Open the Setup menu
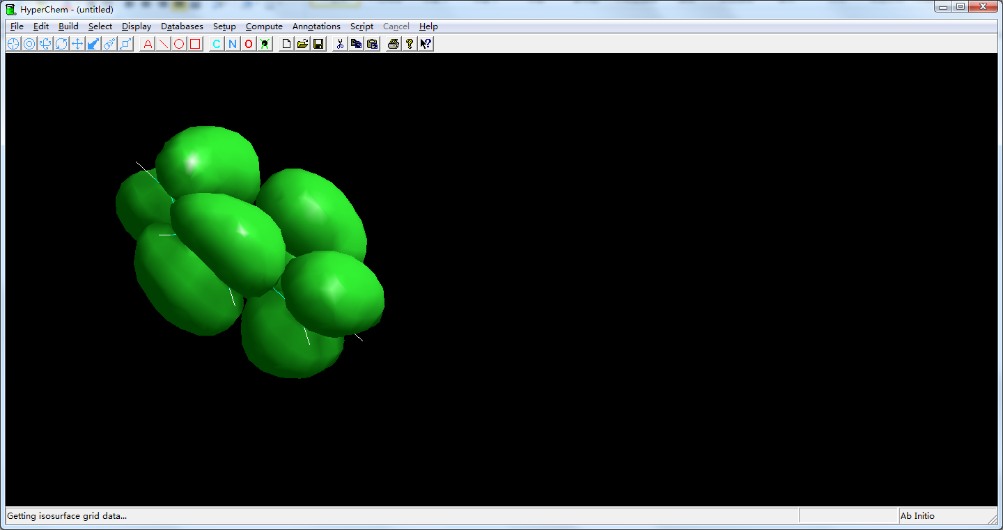This screenshot has width=1003, height=530. pyautogui.click(x=224, y=26)
